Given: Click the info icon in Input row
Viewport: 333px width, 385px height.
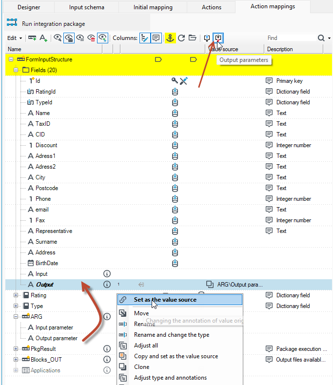Looking at the screenshot, I should point(107,273).
